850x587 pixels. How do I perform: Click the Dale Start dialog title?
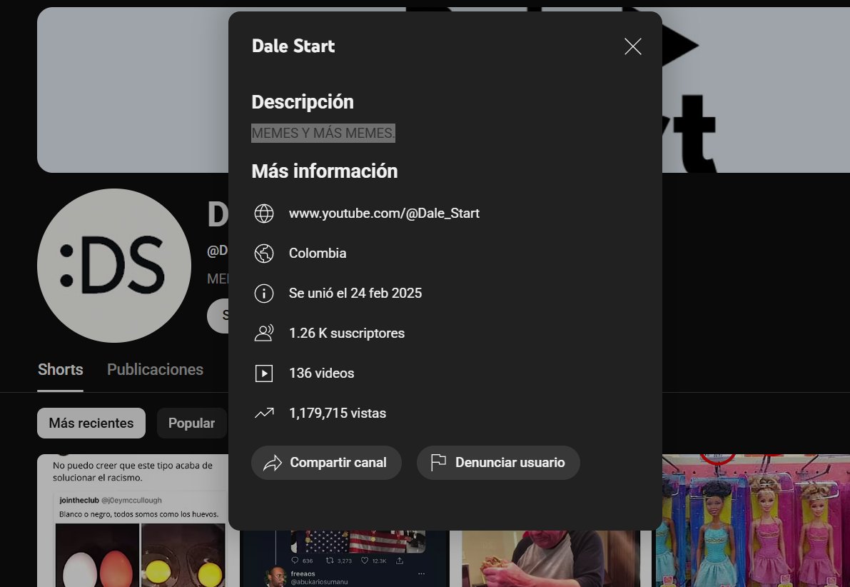pyautogui.click(x=293, y=46)
